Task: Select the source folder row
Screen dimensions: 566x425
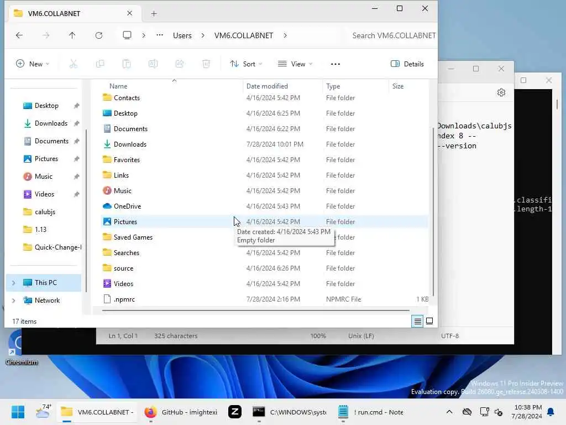Action: 264,268
